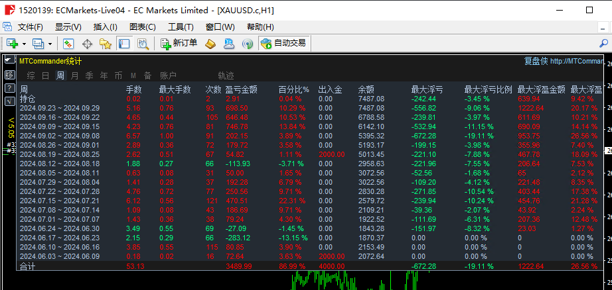Click the signals broadcast toolbar icon
The height and width of the screenshot is (290, 612).
248,44
